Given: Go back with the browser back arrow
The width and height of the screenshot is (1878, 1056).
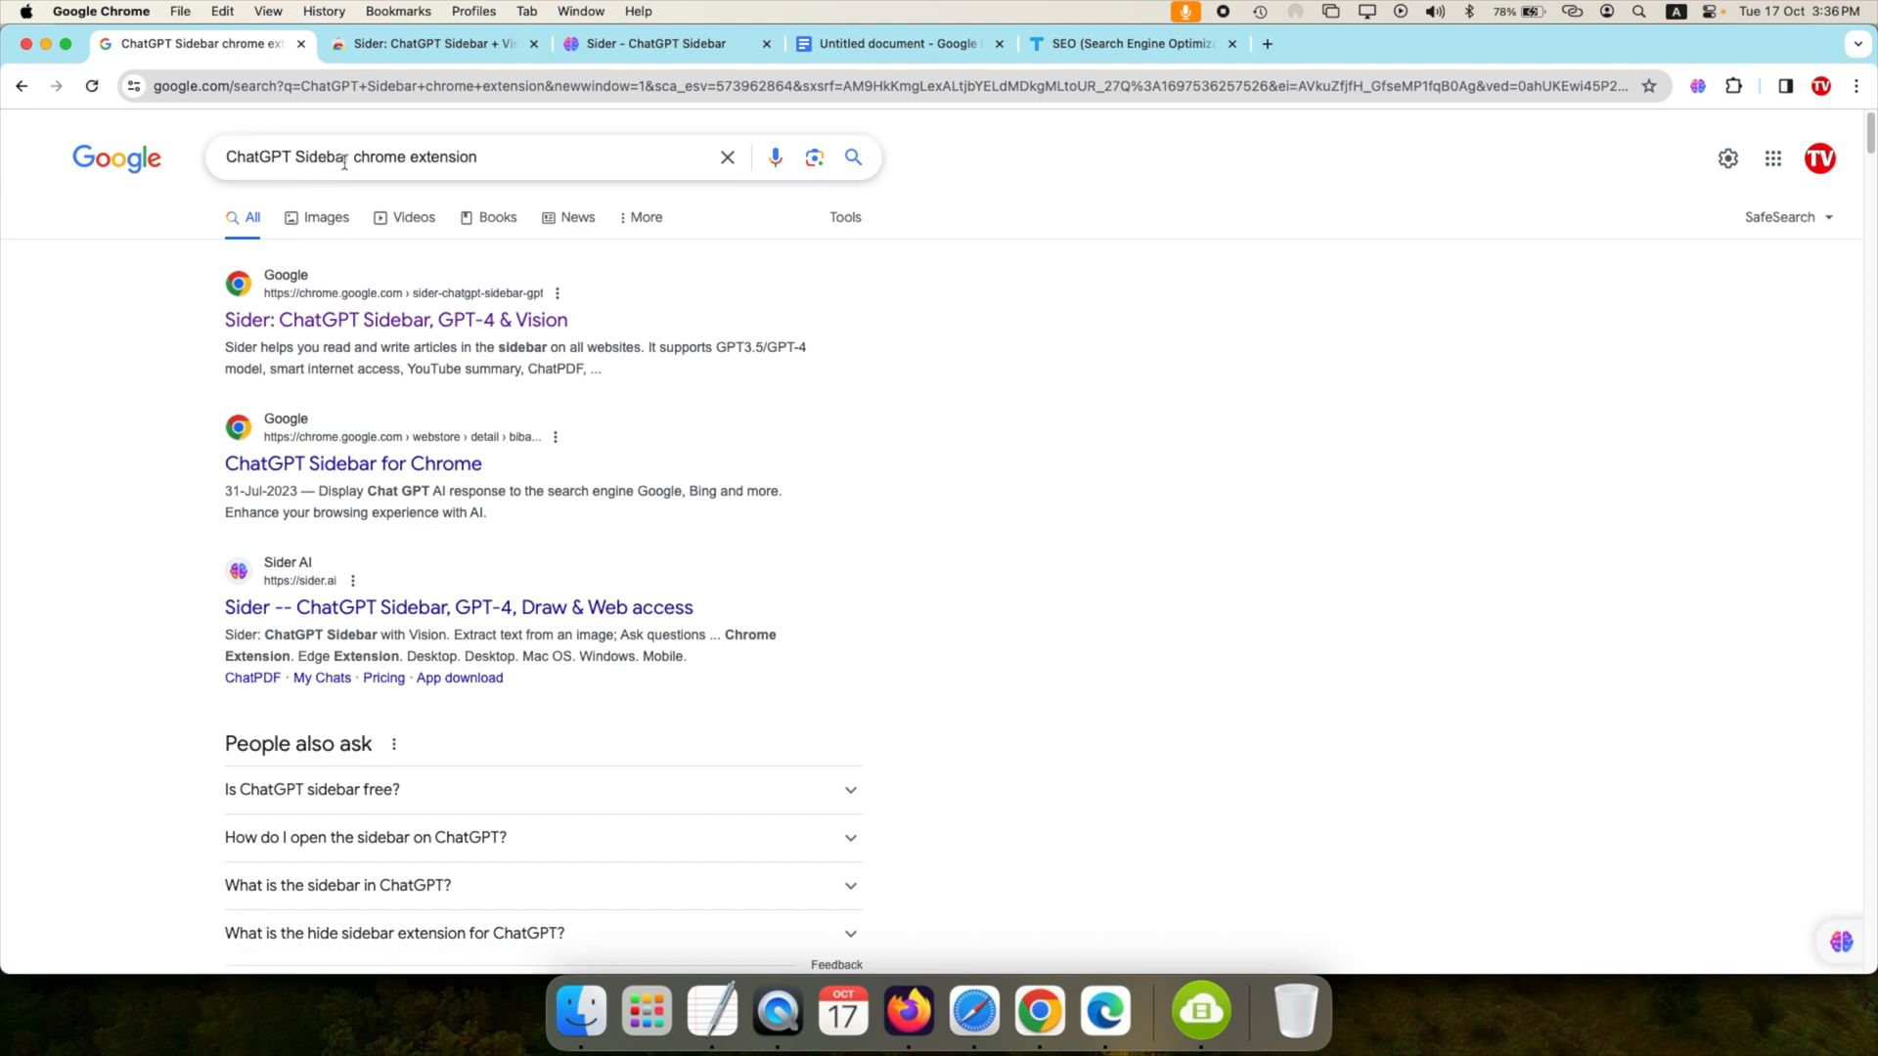Looking at the screenshot, I should (x=22, y=86).
